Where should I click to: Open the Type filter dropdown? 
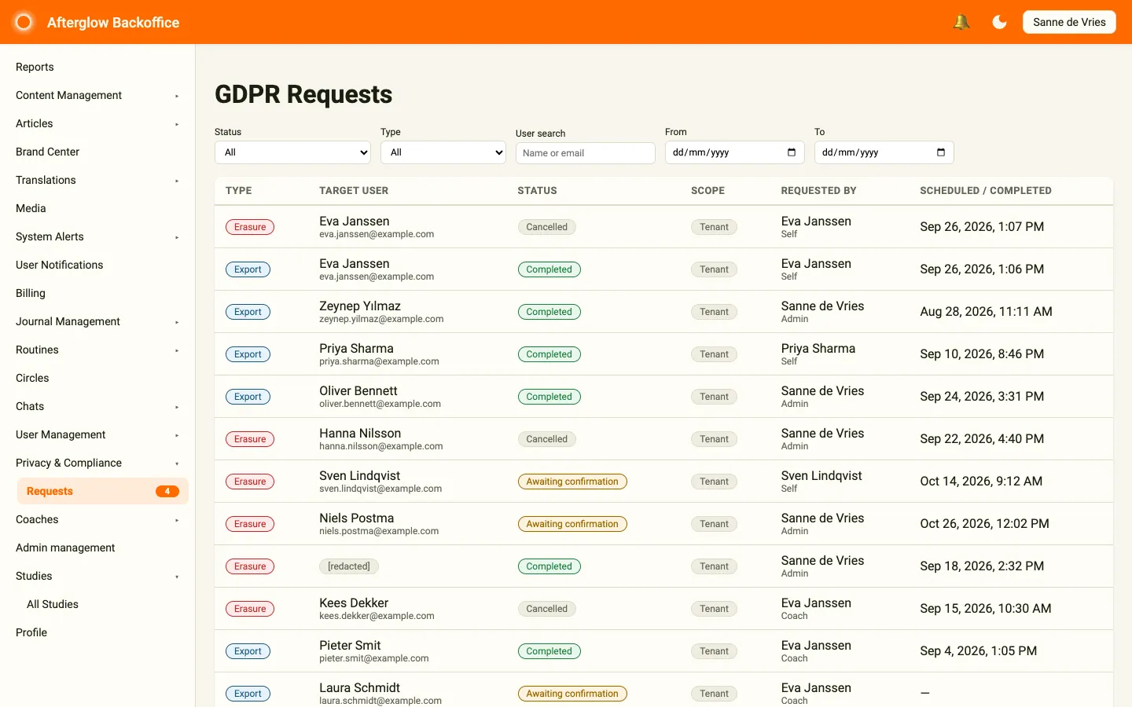point(443,152)
